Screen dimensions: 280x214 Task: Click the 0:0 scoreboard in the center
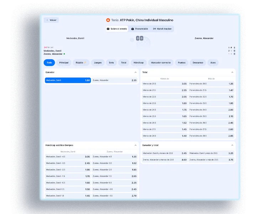pyautogui.click(x=140, y=38)
